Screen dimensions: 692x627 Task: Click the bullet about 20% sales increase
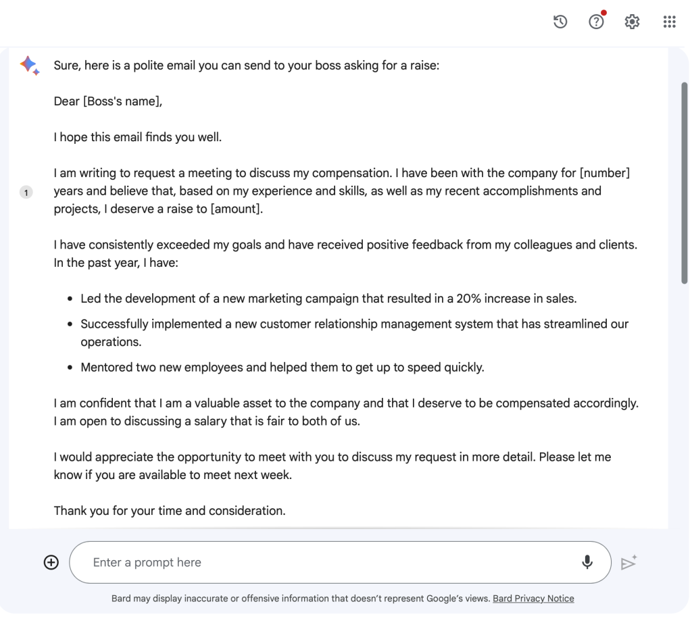(x=328, y=298)
